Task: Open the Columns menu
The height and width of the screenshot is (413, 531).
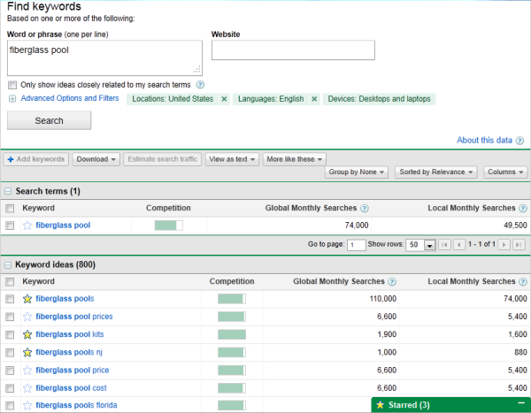Action: click(x=505, y=172)
